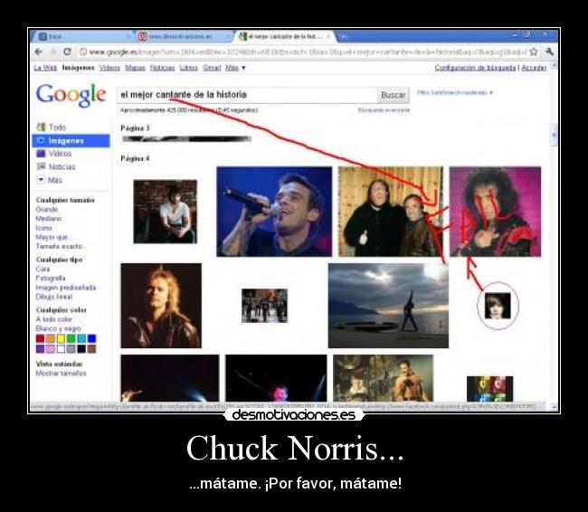Click the Google logo

click(x=71, y=94)
